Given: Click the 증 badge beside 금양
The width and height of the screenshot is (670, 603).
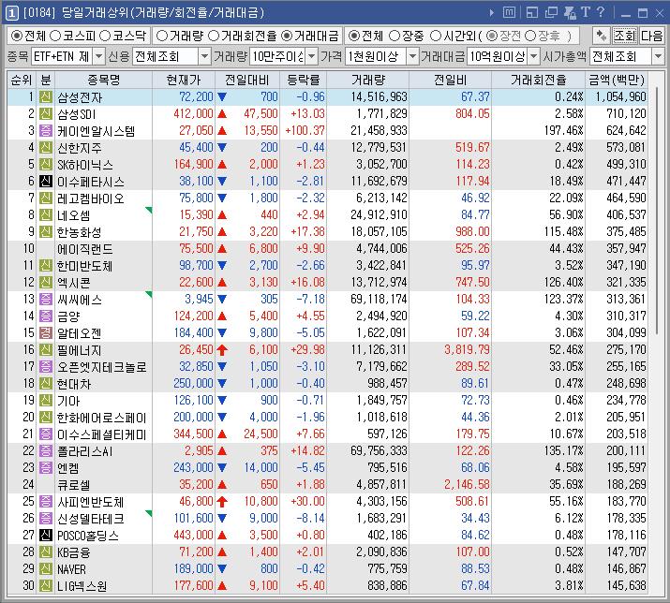Looking at the screenshot, I should click(46, 316).
